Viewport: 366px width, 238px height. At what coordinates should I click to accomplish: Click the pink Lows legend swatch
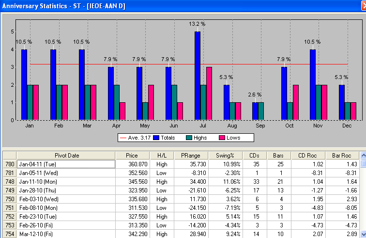click(224, 138)
